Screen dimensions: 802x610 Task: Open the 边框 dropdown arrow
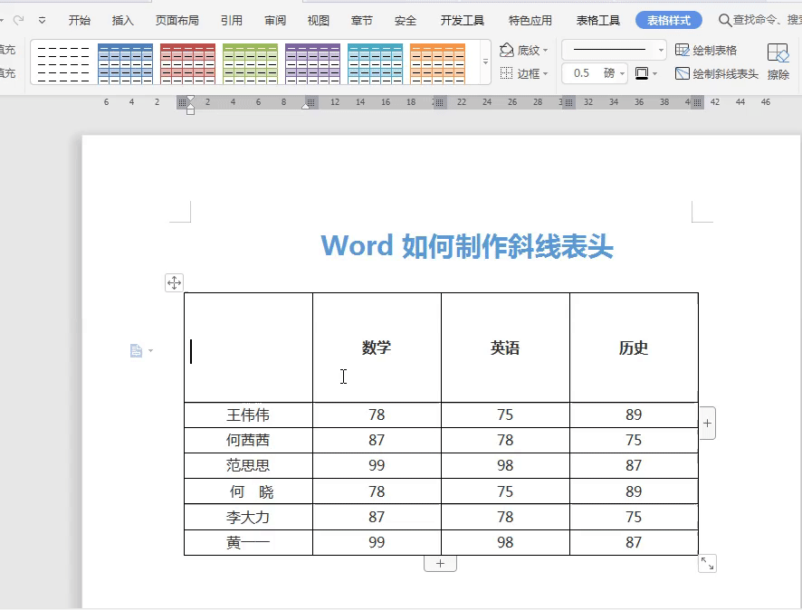(545, 73)
